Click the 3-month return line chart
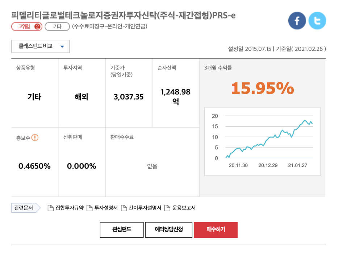The width and height of the screenshot is (339, 254). click(x=262, y=142)
